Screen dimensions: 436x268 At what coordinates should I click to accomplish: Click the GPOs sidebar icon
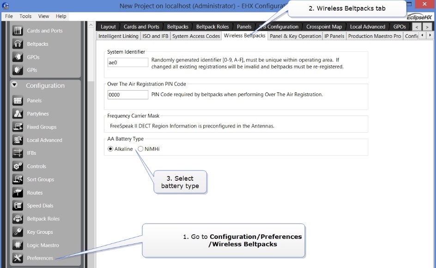point(18,57)
